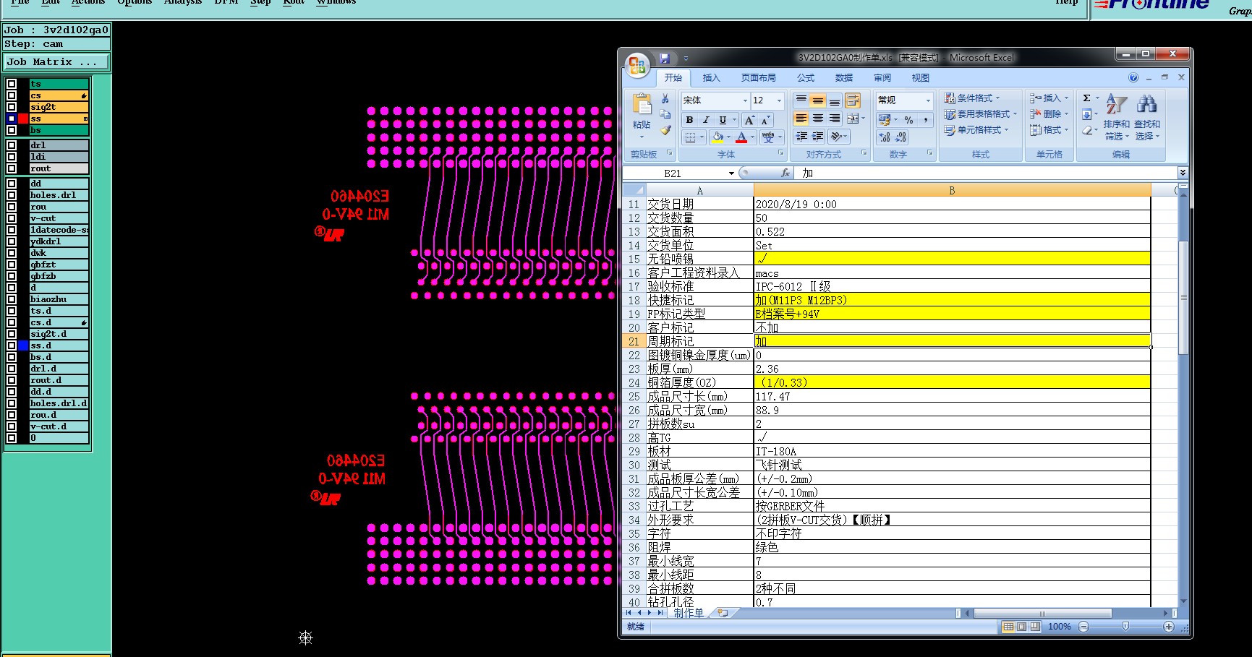
Task: Toggle the cs layer checkbox
Action: tap(12, 95)
